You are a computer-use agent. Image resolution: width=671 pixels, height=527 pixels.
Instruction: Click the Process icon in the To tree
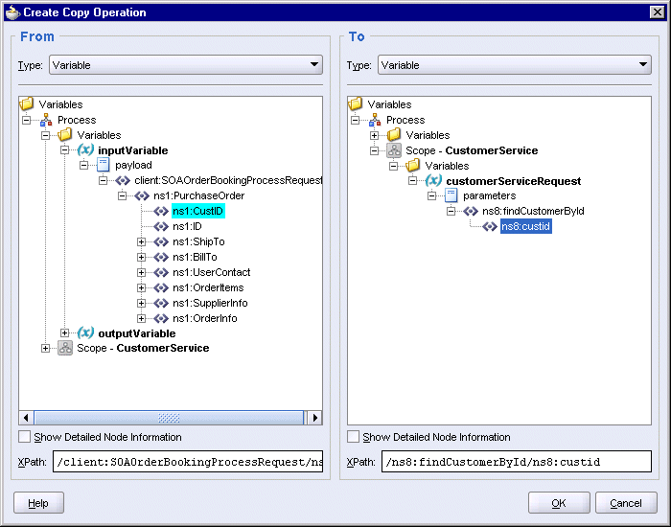click(x=375, y=120)
